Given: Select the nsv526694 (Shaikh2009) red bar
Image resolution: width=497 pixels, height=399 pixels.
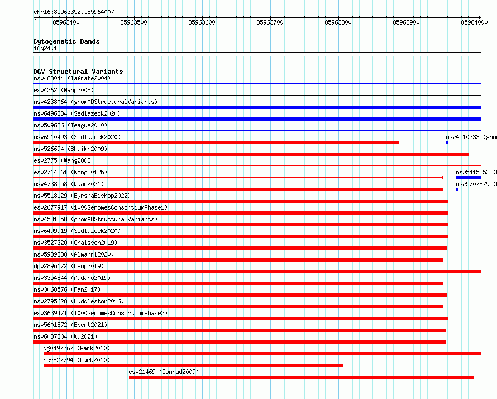Looking at the screenshot, I should click(x=251, y=154).
